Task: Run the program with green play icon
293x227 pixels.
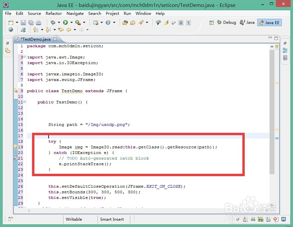Action: [x=65, y=22]
